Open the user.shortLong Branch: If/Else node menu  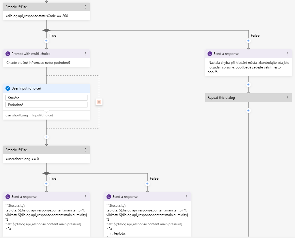click(x=85, y=150)
